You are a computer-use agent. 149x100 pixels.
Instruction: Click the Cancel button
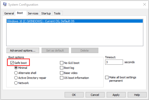(x=95, y=95)
